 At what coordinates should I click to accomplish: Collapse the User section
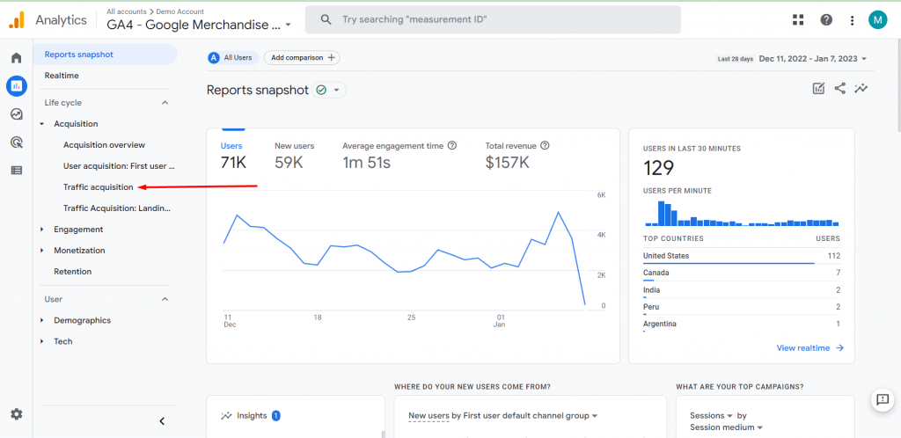click(165, 299)
